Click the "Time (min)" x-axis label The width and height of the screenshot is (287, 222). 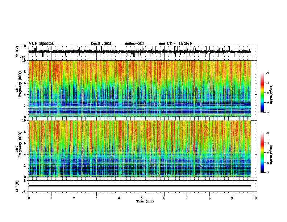pyautogui.click(x=145, y=201)
